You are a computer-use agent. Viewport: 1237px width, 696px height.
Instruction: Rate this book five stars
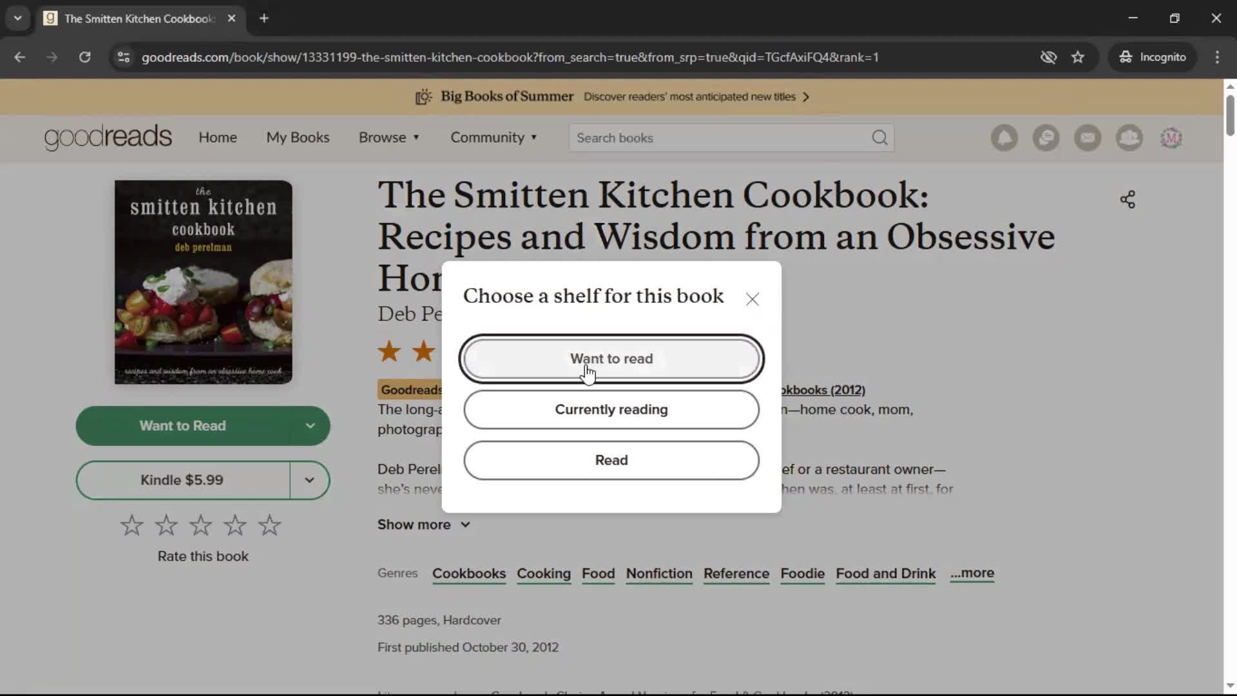point(269,525)
